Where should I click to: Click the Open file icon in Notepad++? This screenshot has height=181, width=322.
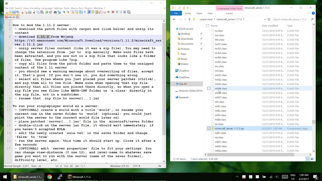(x=10, y=12)
